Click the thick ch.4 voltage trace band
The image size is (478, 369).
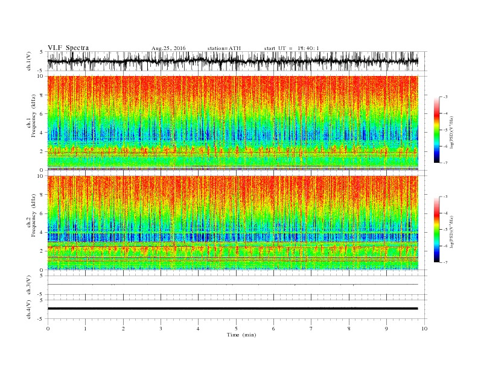click(x=233, y=309)
